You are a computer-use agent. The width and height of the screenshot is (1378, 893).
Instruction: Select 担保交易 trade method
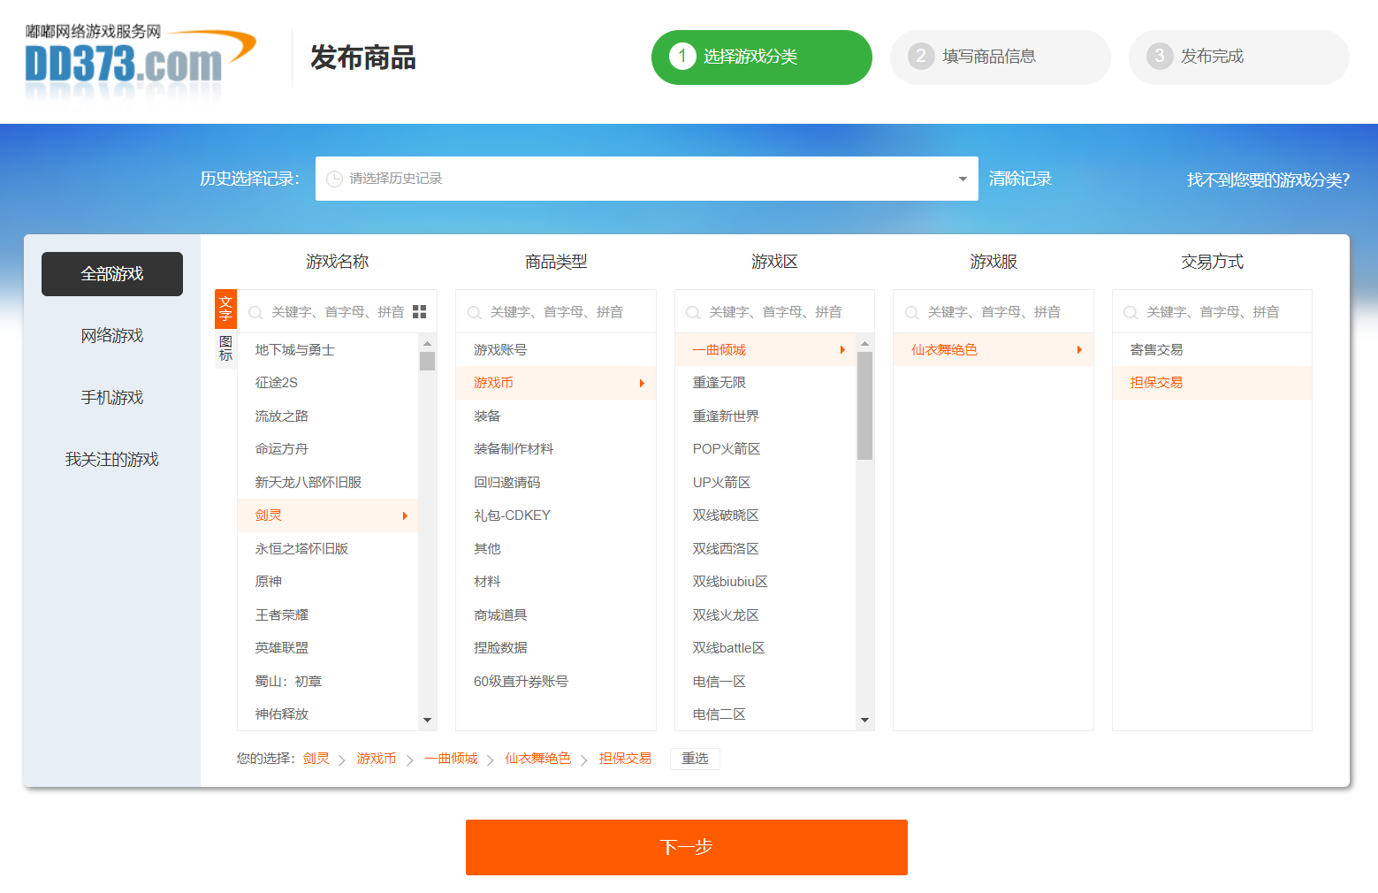[x=1212, y=383]
